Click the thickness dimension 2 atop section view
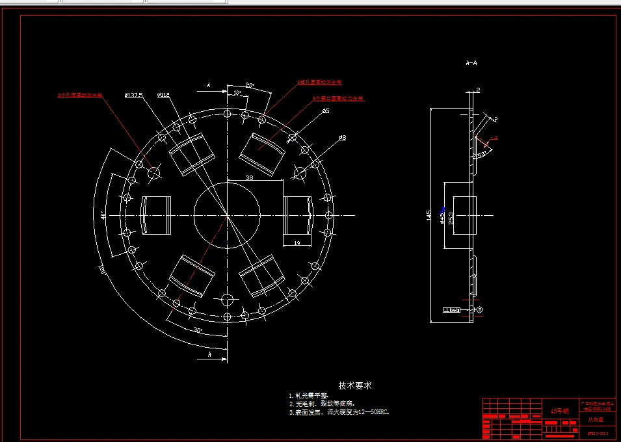 478,90
